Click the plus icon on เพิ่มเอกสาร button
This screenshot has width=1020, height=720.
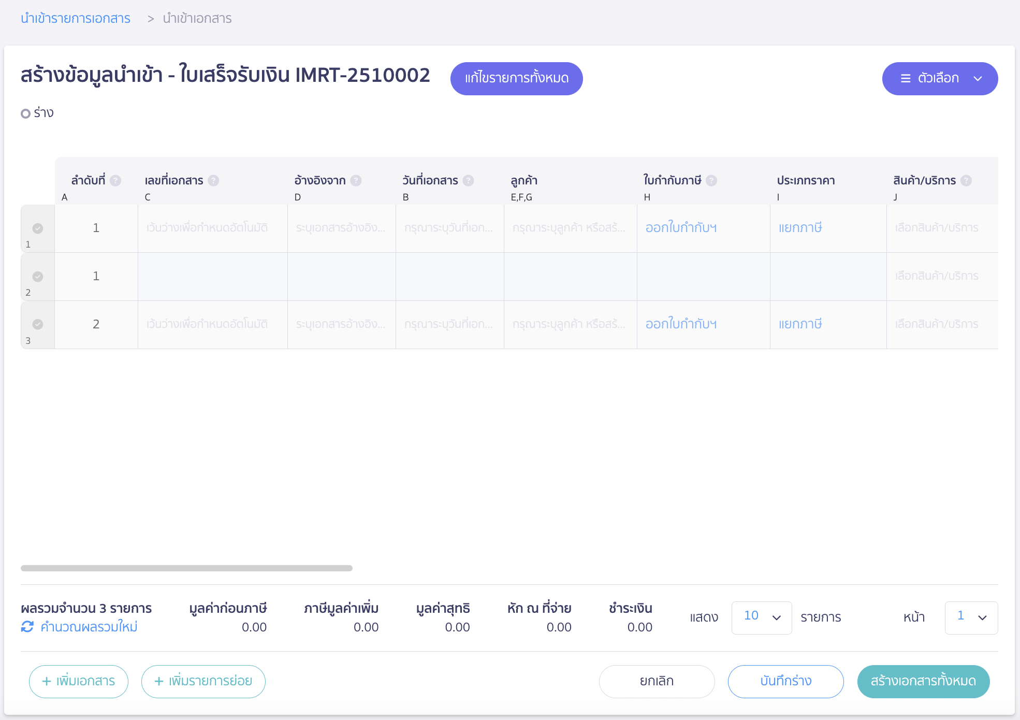(46, 681)
